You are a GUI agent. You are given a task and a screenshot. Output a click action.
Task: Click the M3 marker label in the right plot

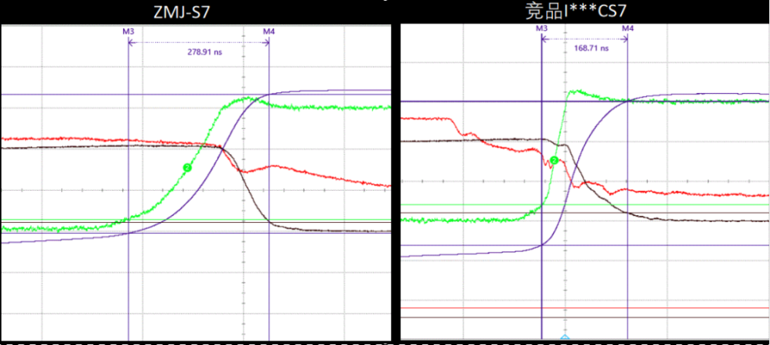tap(541, 27)
